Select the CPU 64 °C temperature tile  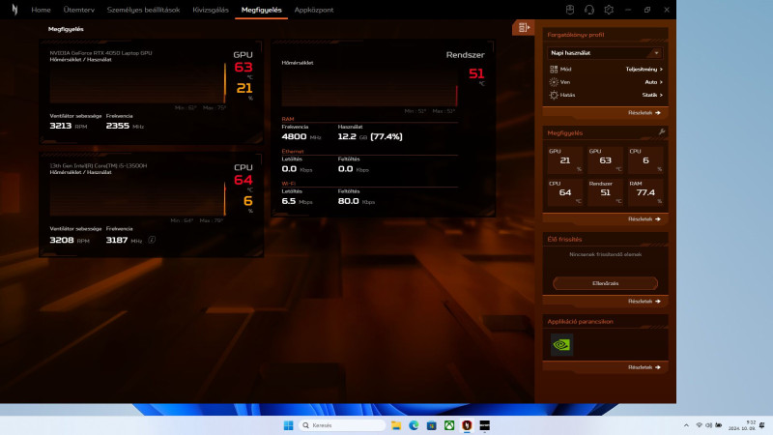pos(565,192)
